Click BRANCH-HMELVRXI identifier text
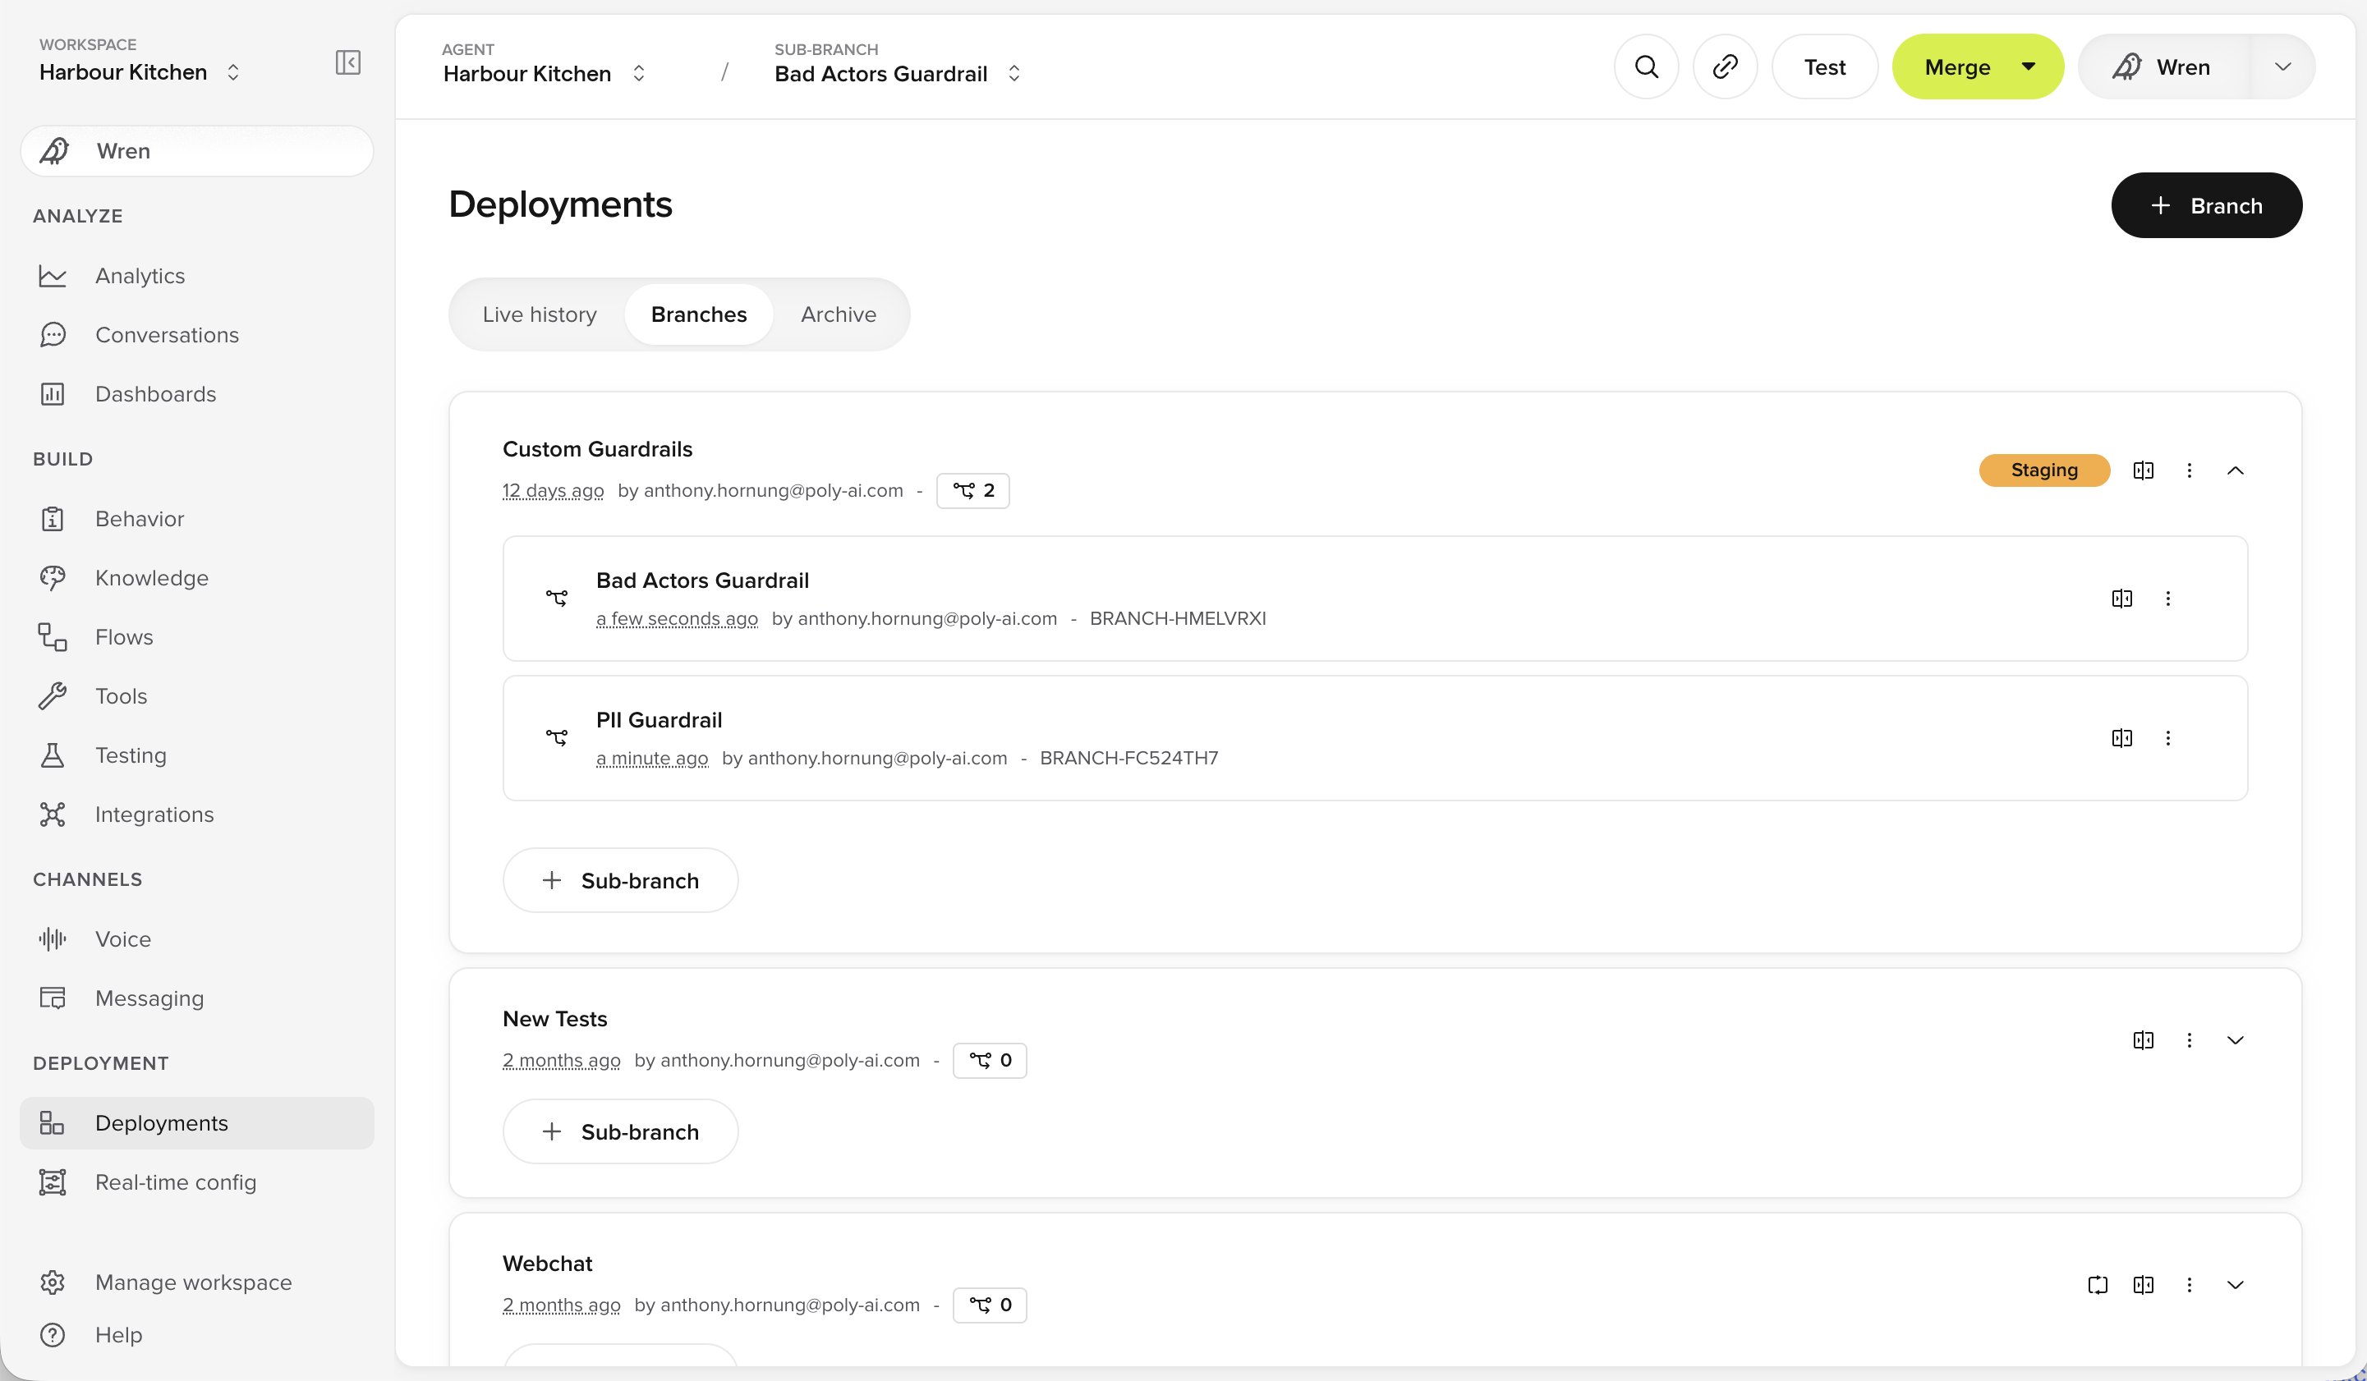This screenshot has width=2367, height=1381. [x=1177, y=619]
